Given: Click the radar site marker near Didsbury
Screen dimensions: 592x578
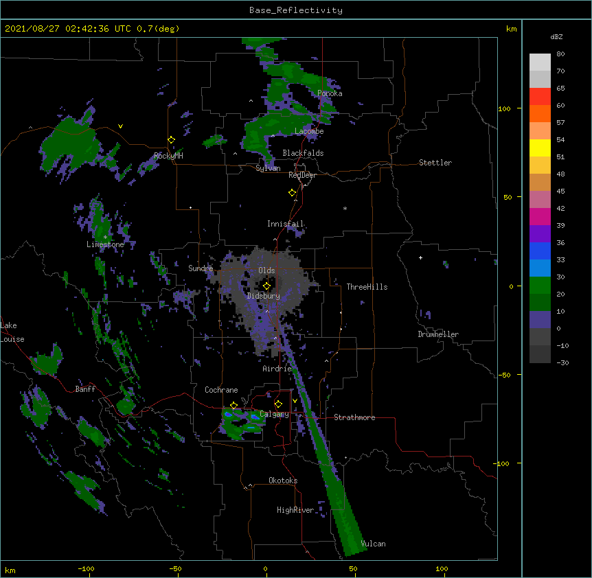Looking at the screenshot, I should pos(266,286).
